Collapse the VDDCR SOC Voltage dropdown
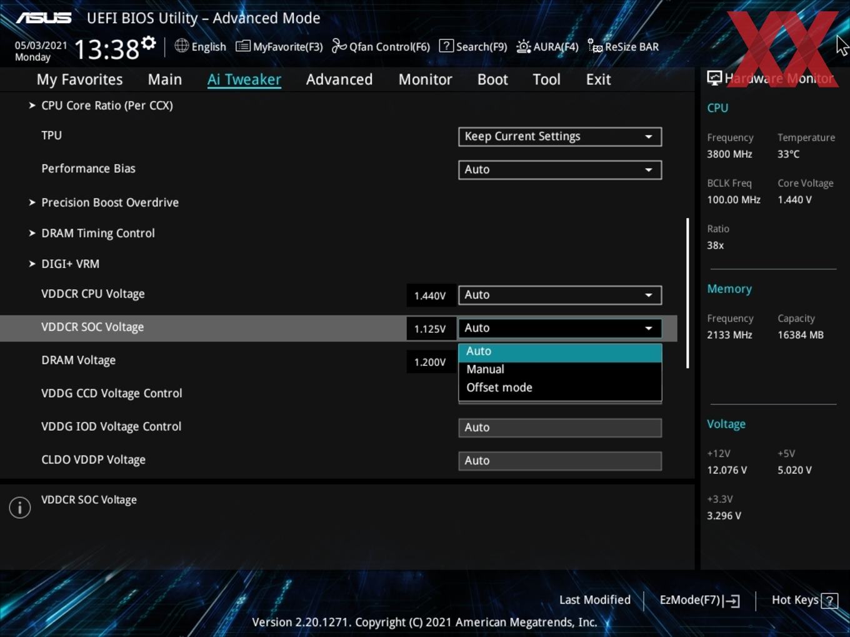The width and height of the screenshot is (850, 637). click(x=560, y=328)
